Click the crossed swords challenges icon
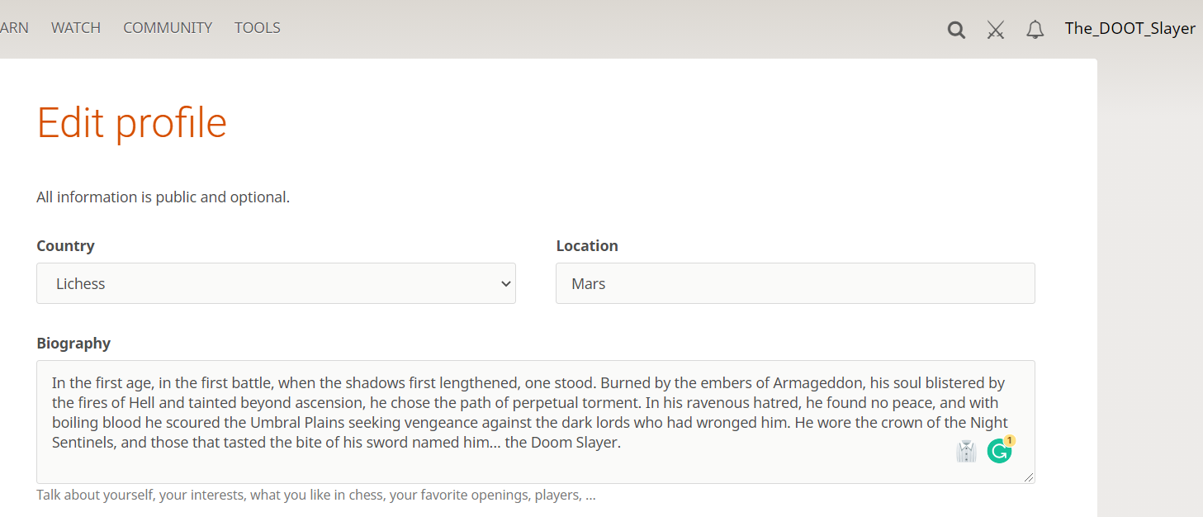Image resolution: width=1203 pixels, height=517 pixels. coord(996,31)
